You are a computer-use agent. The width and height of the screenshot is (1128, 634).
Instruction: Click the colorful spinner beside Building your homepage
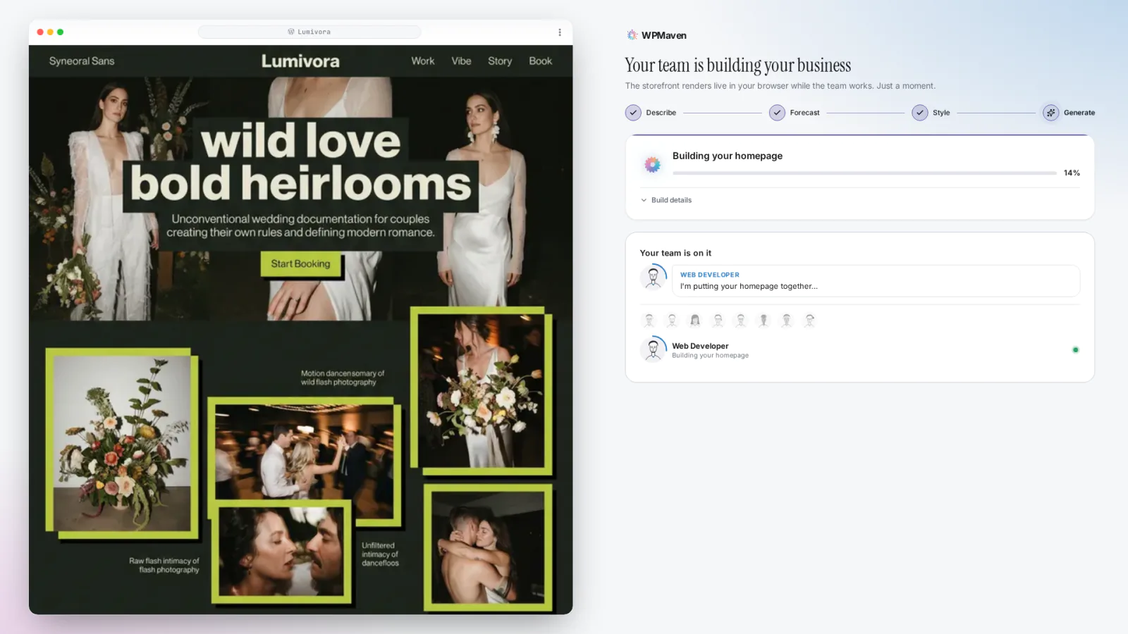653,165
